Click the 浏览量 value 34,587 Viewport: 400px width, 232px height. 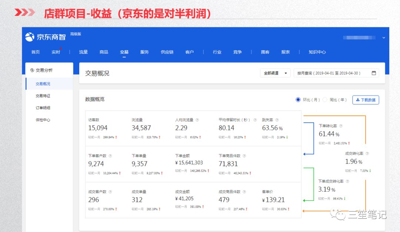tap(141, 128)
